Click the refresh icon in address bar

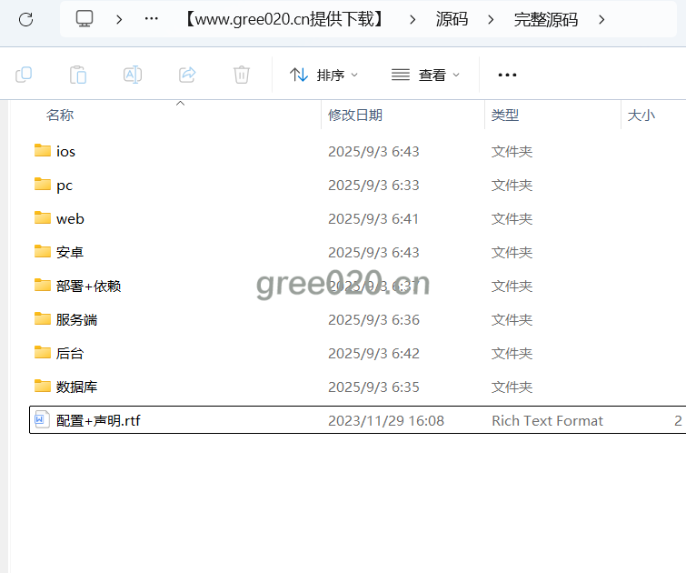[x=25, y=19]
